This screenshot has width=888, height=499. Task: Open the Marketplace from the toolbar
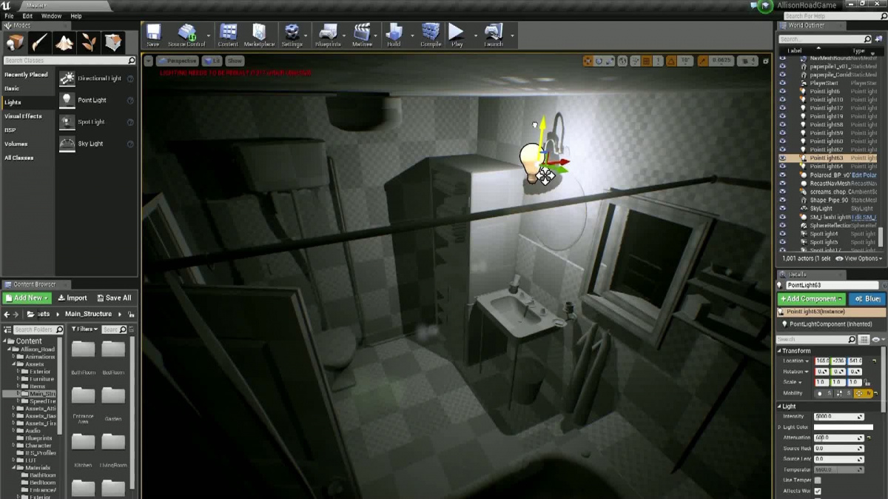(259, 35)
